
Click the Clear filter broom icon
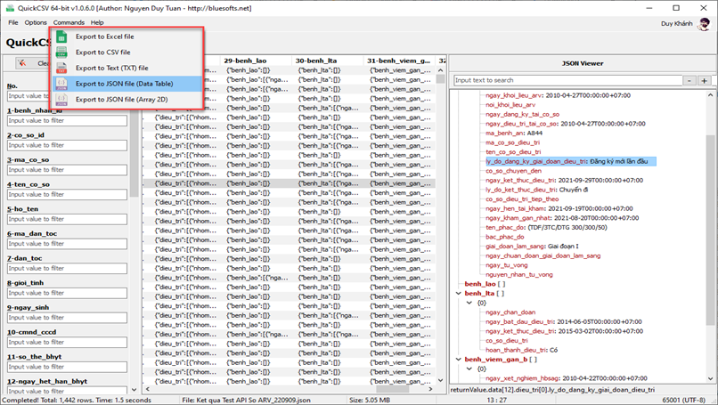click(x=21, y=63)
